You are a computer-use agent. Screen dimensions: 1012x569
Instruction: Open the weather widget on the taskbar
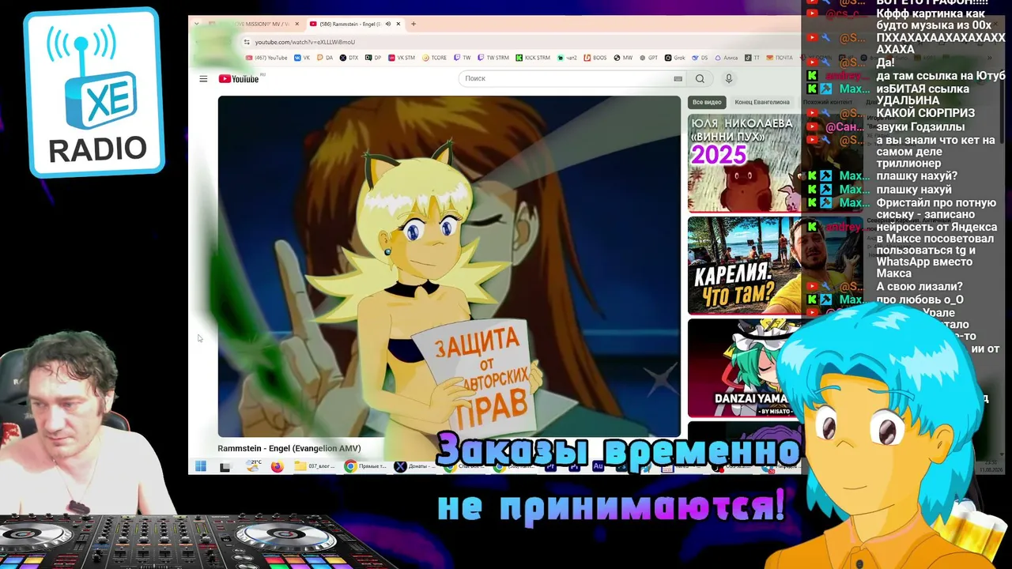point(253,466)
